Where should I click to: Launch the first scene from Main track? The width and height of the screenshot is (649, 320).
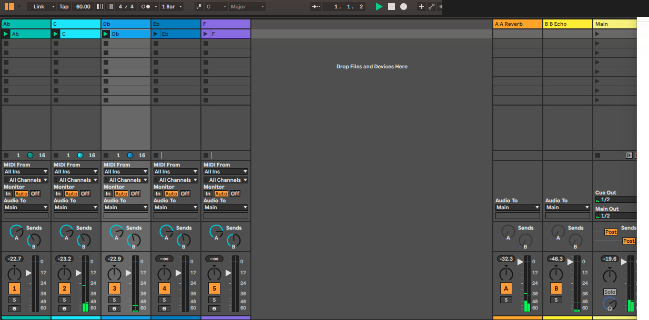pyautogui.click(x=597, y=34)
